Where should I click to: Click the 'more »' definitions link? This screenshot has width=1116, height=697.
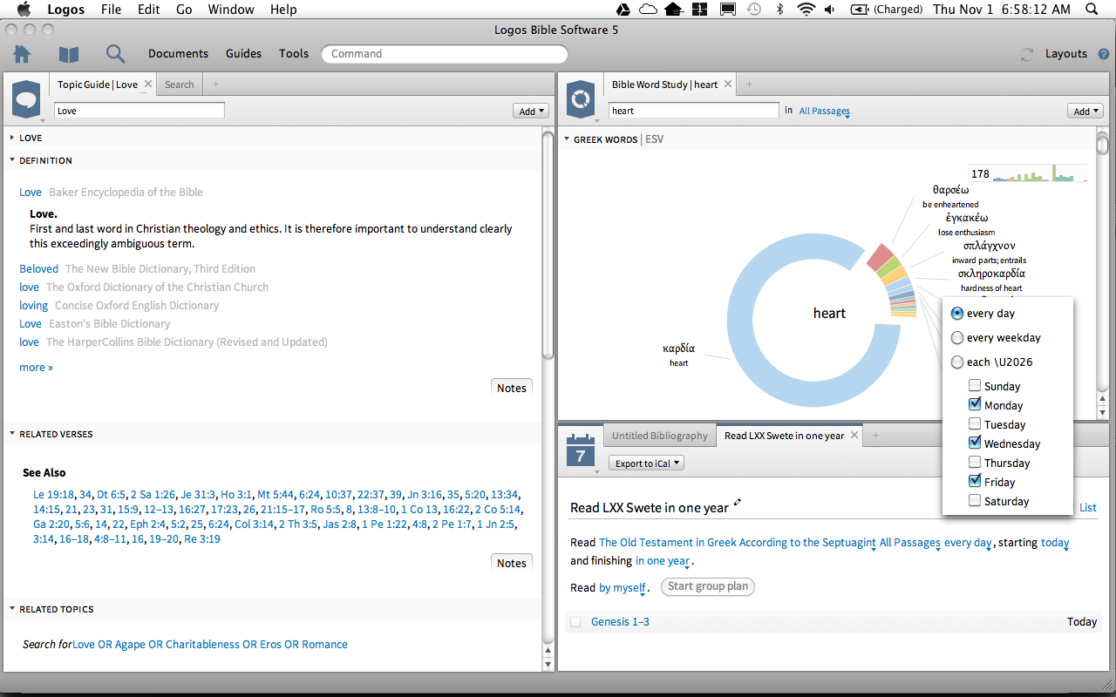pyautogui.click(x=36, y=368)
